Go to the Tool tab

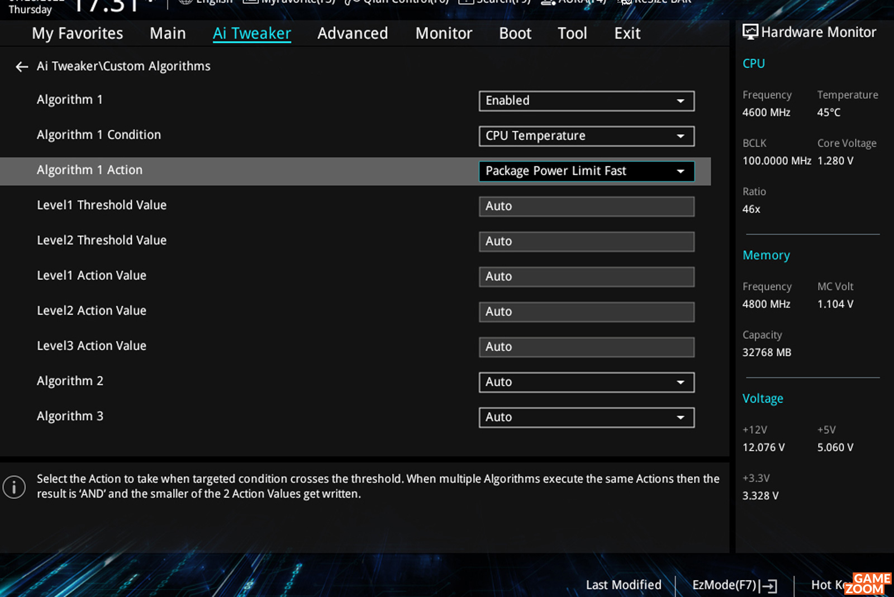click(x=572, y=34)
